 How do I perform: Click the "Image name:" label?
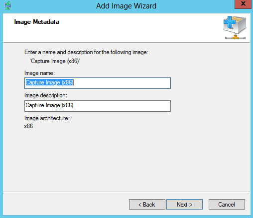[39, 73]
